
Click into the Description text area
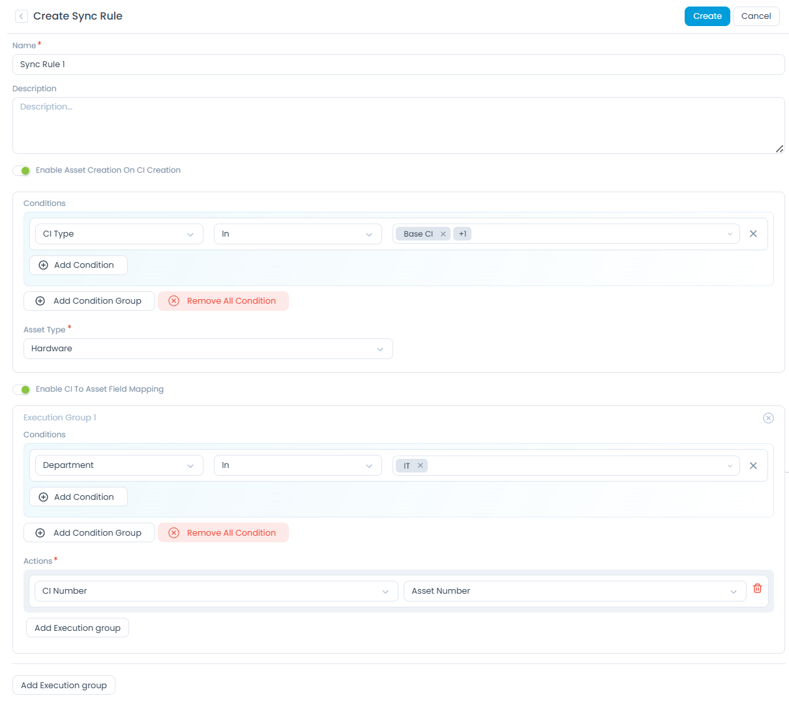(x=398, y=125)
